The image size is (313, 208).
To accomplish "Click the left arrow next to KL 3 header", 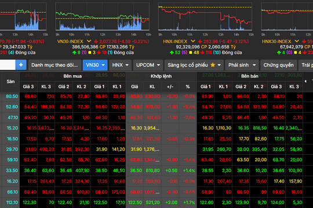I will [305, 81].
